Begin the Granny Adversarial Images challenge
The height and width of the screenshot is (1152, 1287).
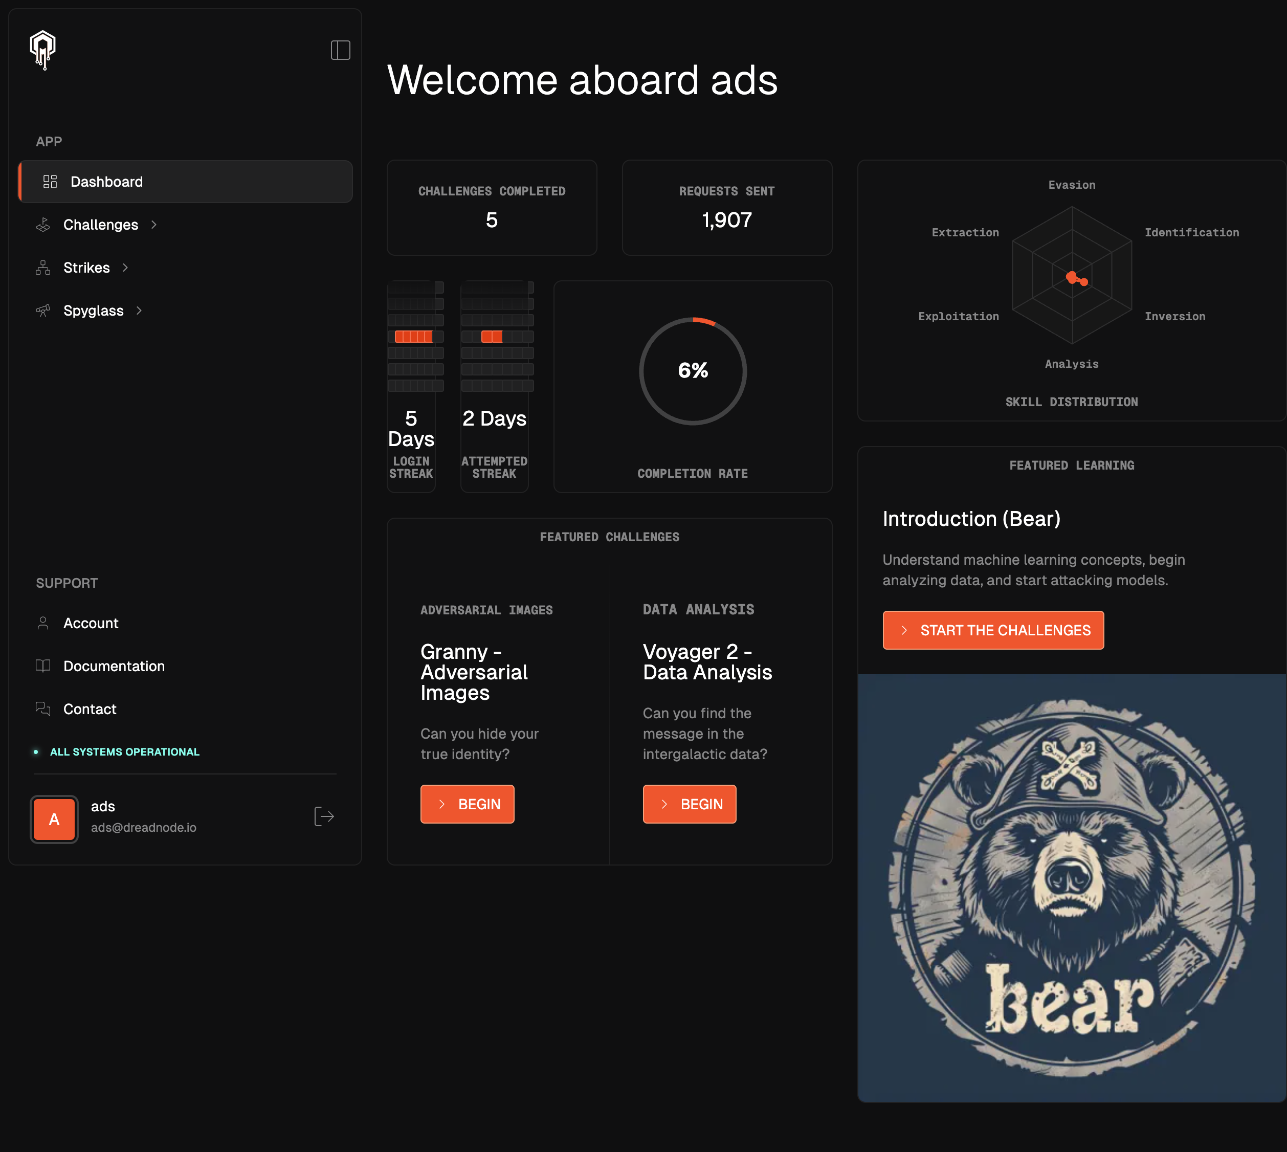(x=467, y=804)
